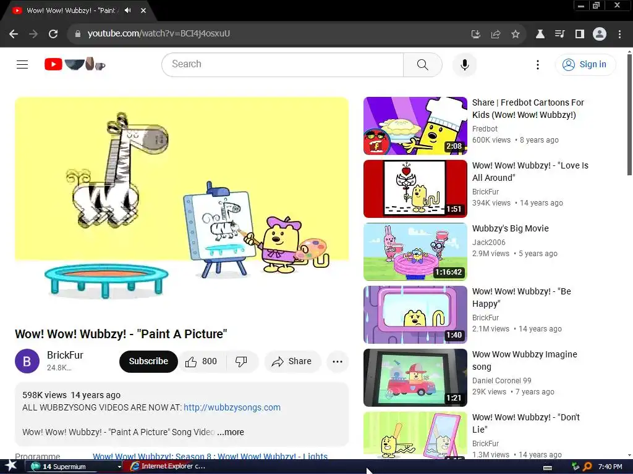Screen dimensions: 633x474
Task: Click the Daniel Coronel 99 channel name
Action: pos(502,380)
